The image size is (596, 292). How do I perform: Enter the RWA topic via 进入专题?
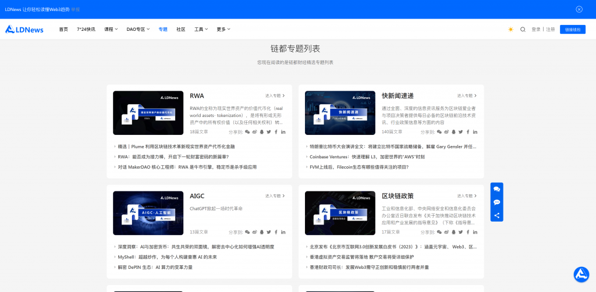275,96
